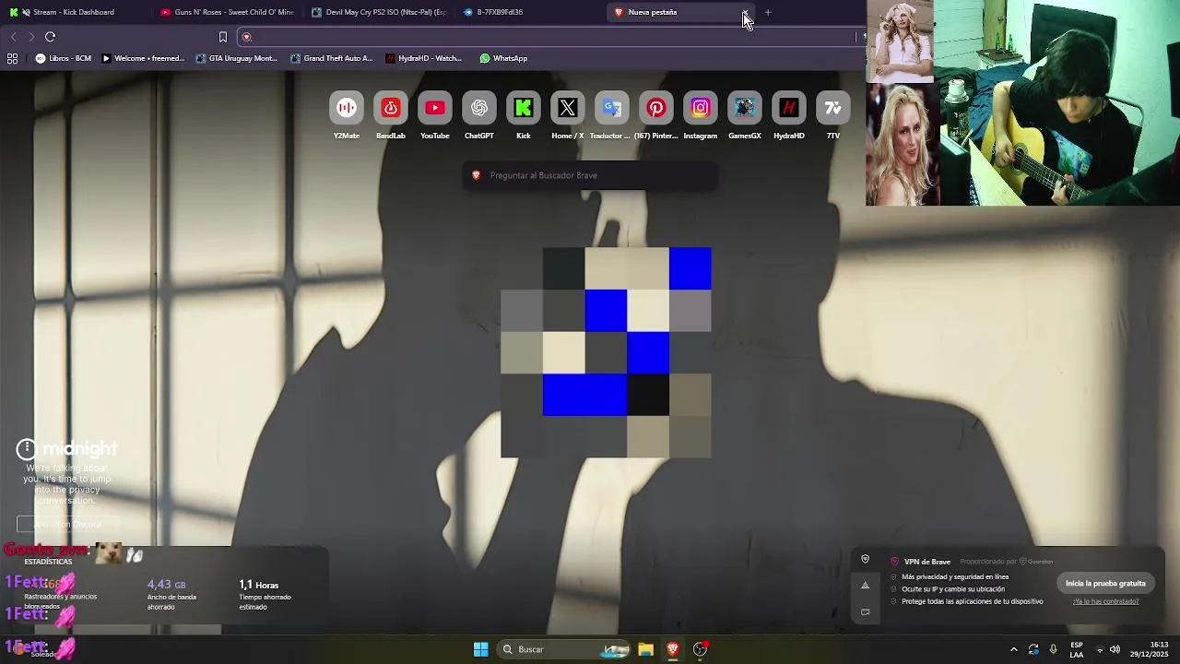1180x664 pixels.
Task: Go back with the browser back arrow
Action: pyautogui.click(x=14, y=37)
